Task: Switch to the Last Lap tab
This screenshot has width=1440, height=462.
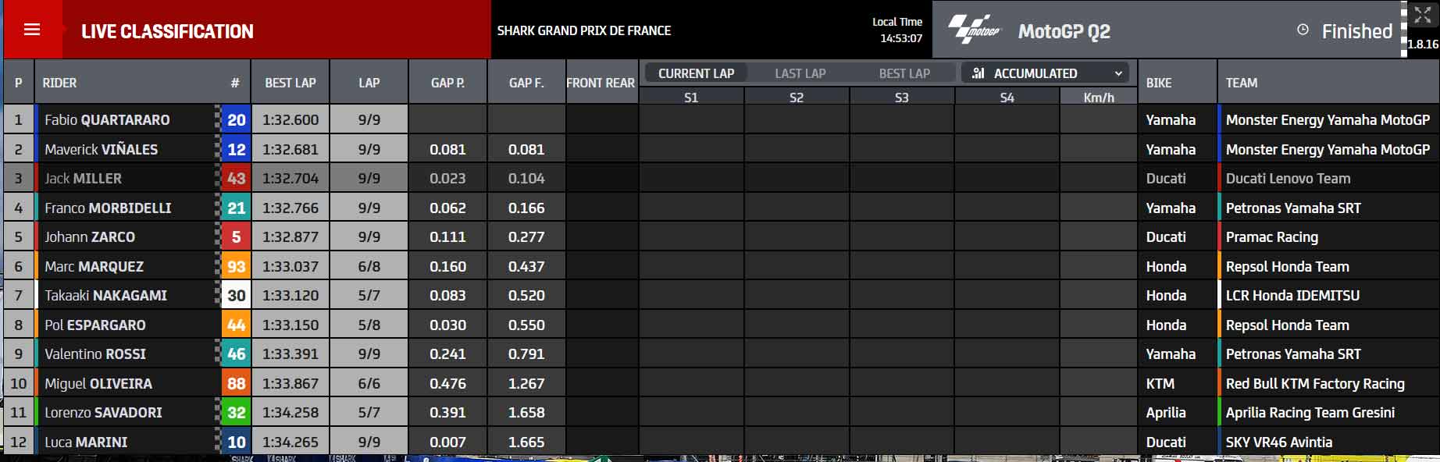Action: click(x=800, y=73)
